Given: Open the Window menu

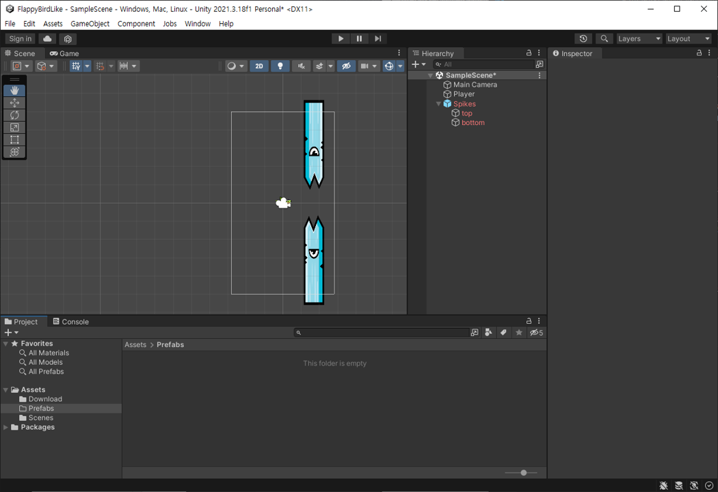Looking at the screenshot, I should [x=198, y=24].
